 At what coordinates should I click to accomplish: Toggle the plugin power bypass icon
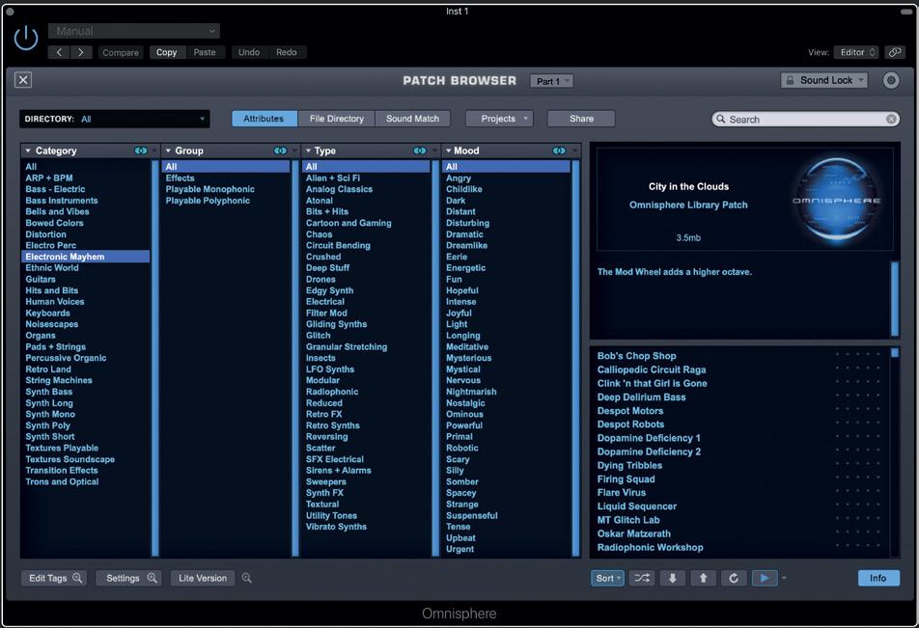coord(26,38)
